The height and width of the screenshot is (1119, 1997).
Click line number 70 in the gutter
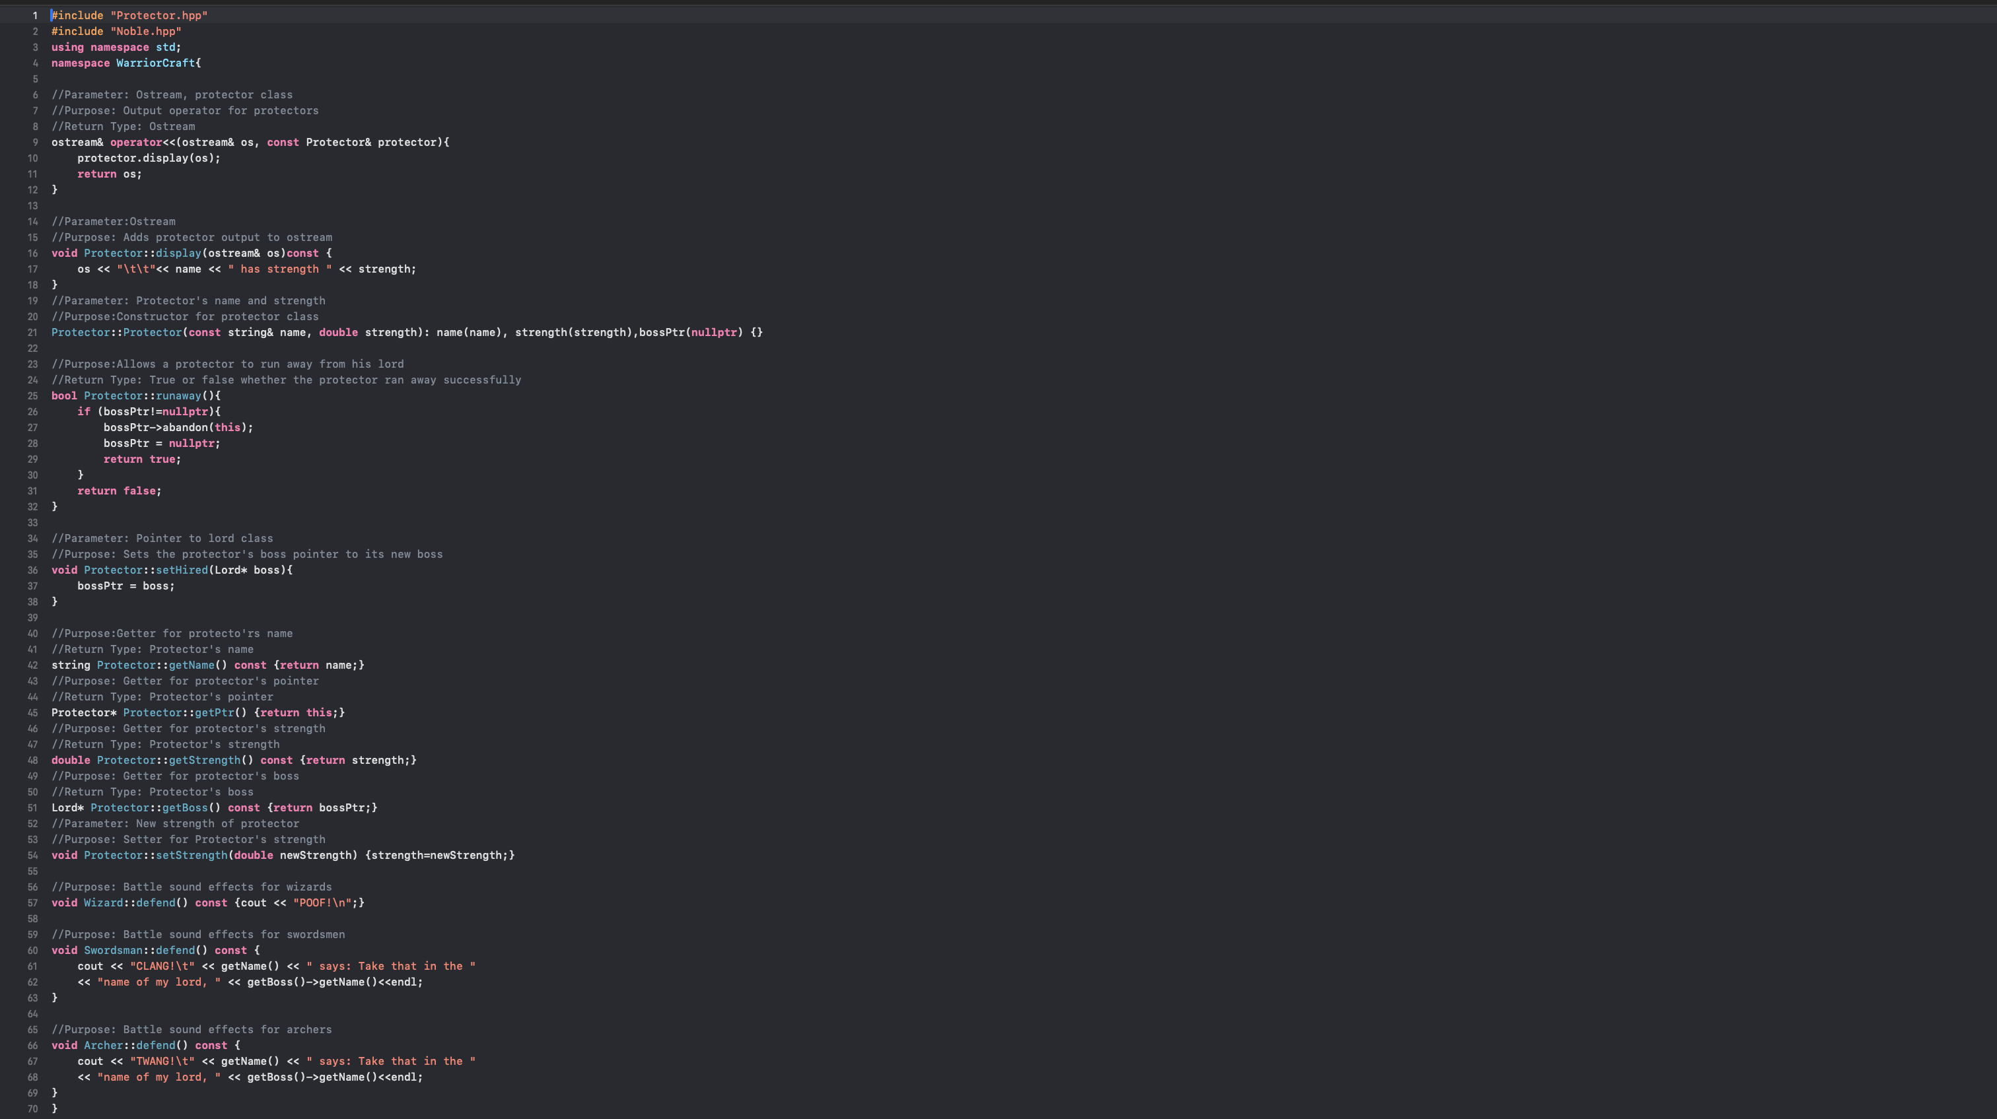pyautogui.click(x=32, y=1109)
